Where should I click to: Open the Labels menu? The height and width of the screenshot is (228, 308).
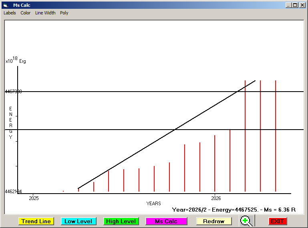(10, 13)
